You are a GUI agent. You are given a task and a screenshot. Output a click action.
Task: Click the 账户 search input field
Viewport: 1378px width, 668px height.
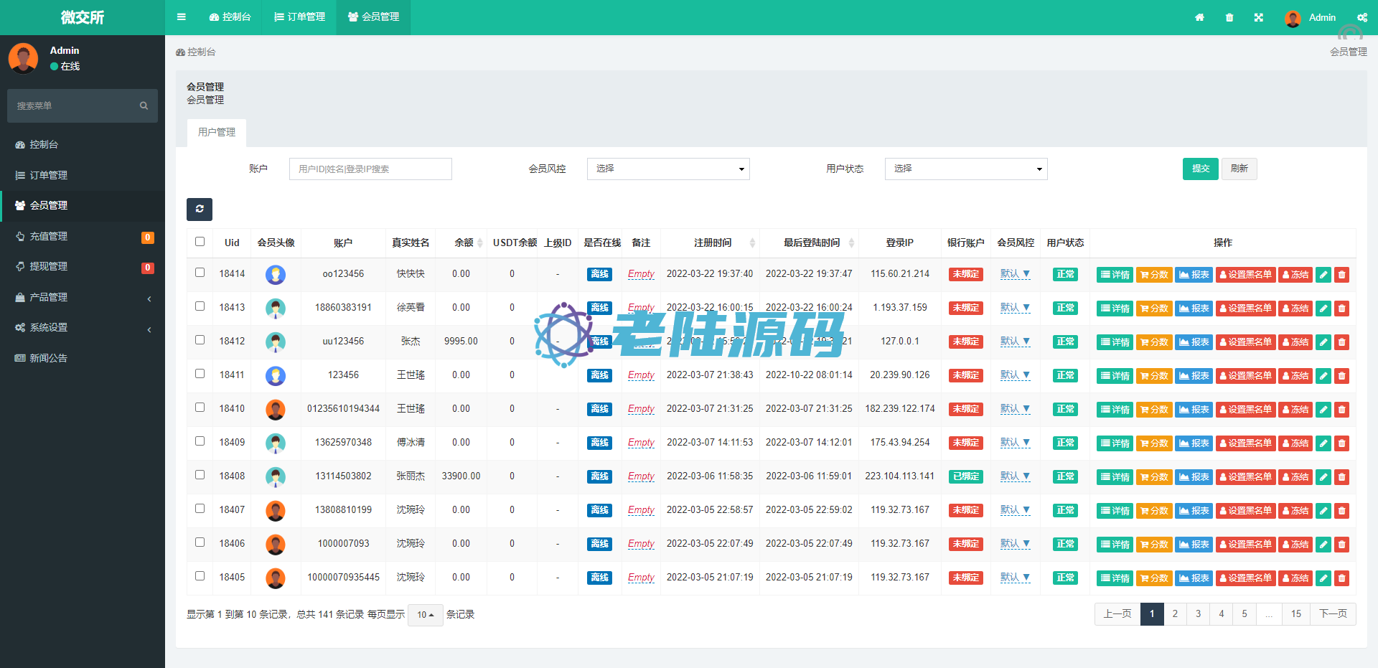370,169
